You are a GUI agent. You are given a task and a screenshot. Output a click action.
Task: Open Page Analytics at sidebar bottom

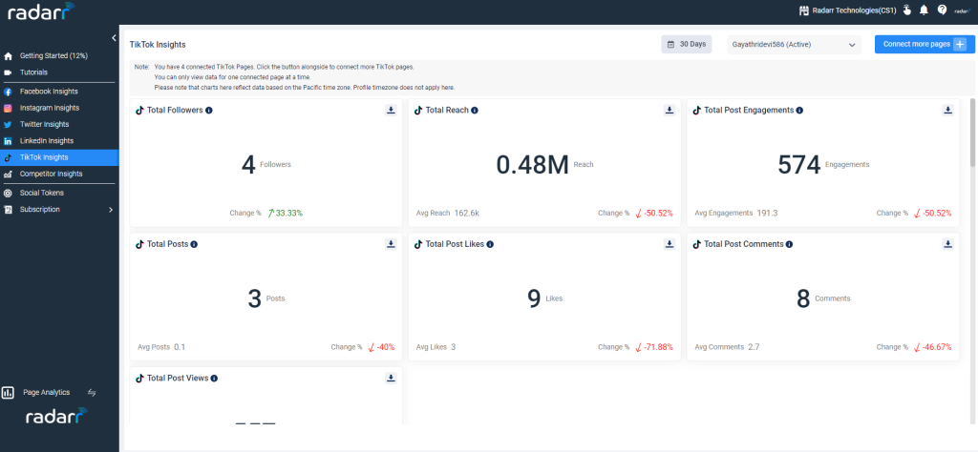[x=46, y=392]
